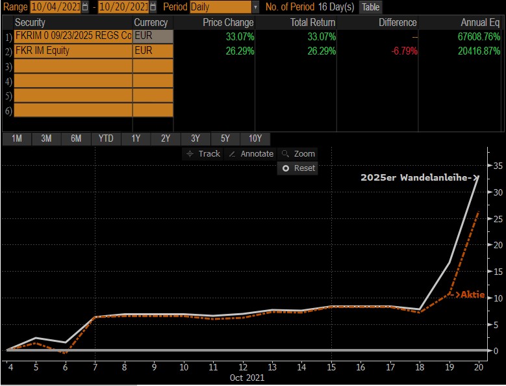Image resolution: width=506 pixels, height=386 pixels.
Task: Click the 26.29% Price Change value
Action: [x=240, y=51]
